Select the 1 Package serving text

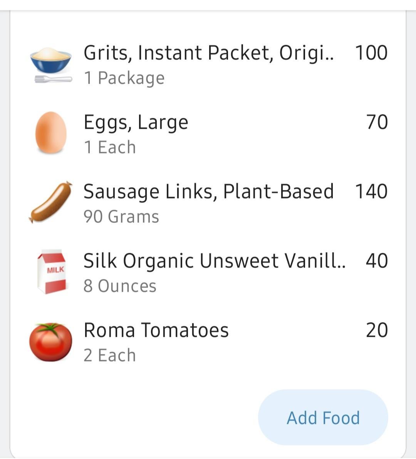tap(124, 78)
